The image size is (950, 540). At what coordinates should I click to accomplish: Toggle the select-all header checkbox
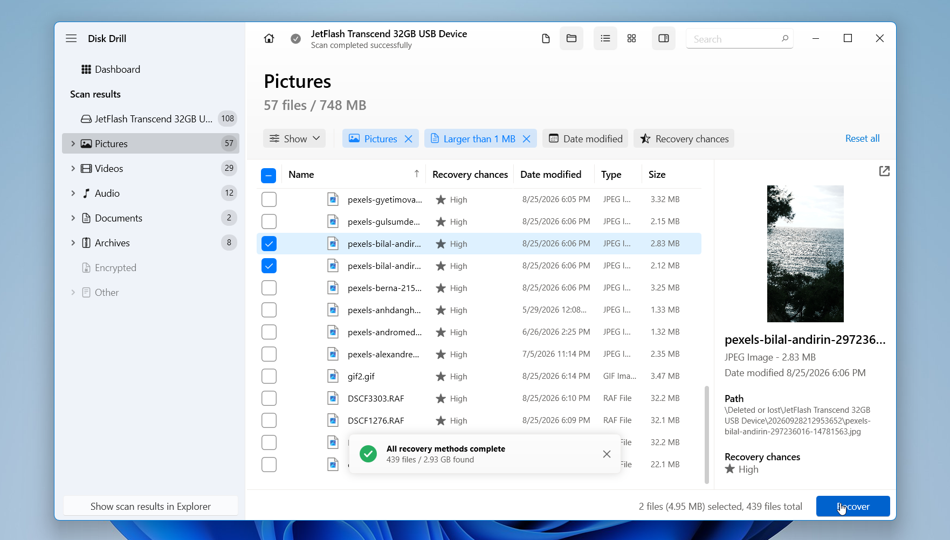point(269,175)
